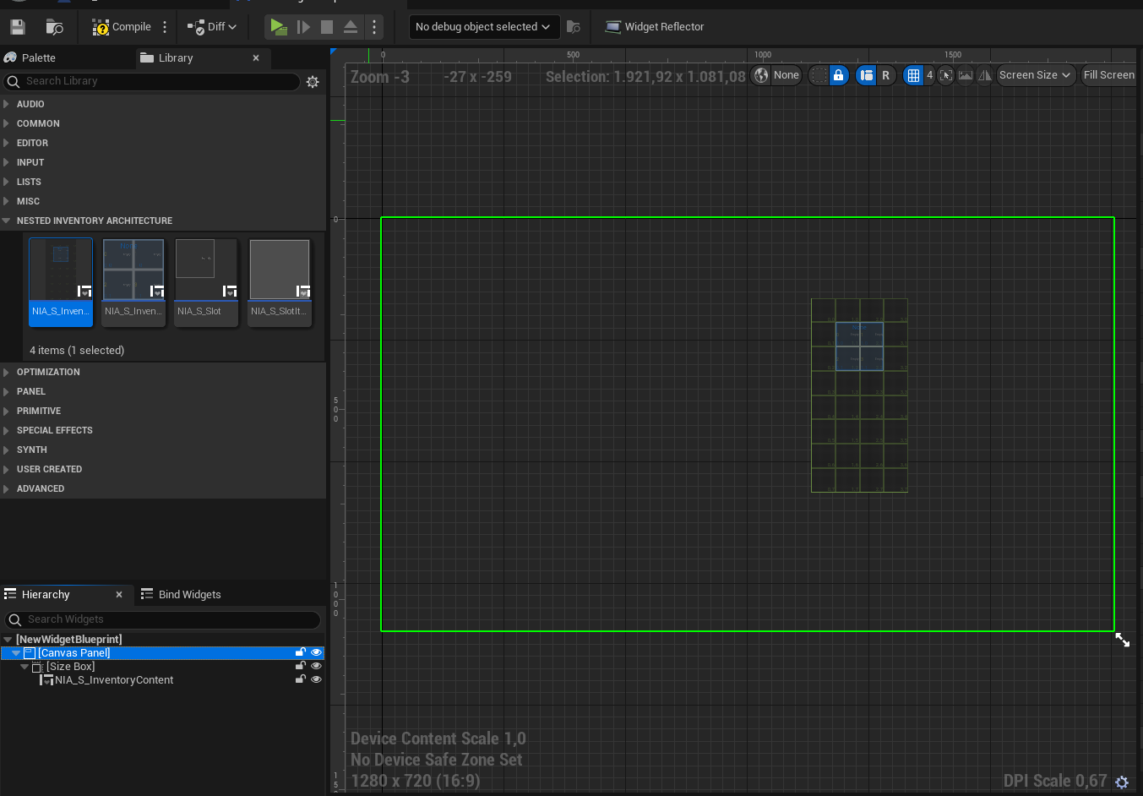Switch to the Palette tab
The height and width of the screenshot is (796, 1143).
pos(38,58)
